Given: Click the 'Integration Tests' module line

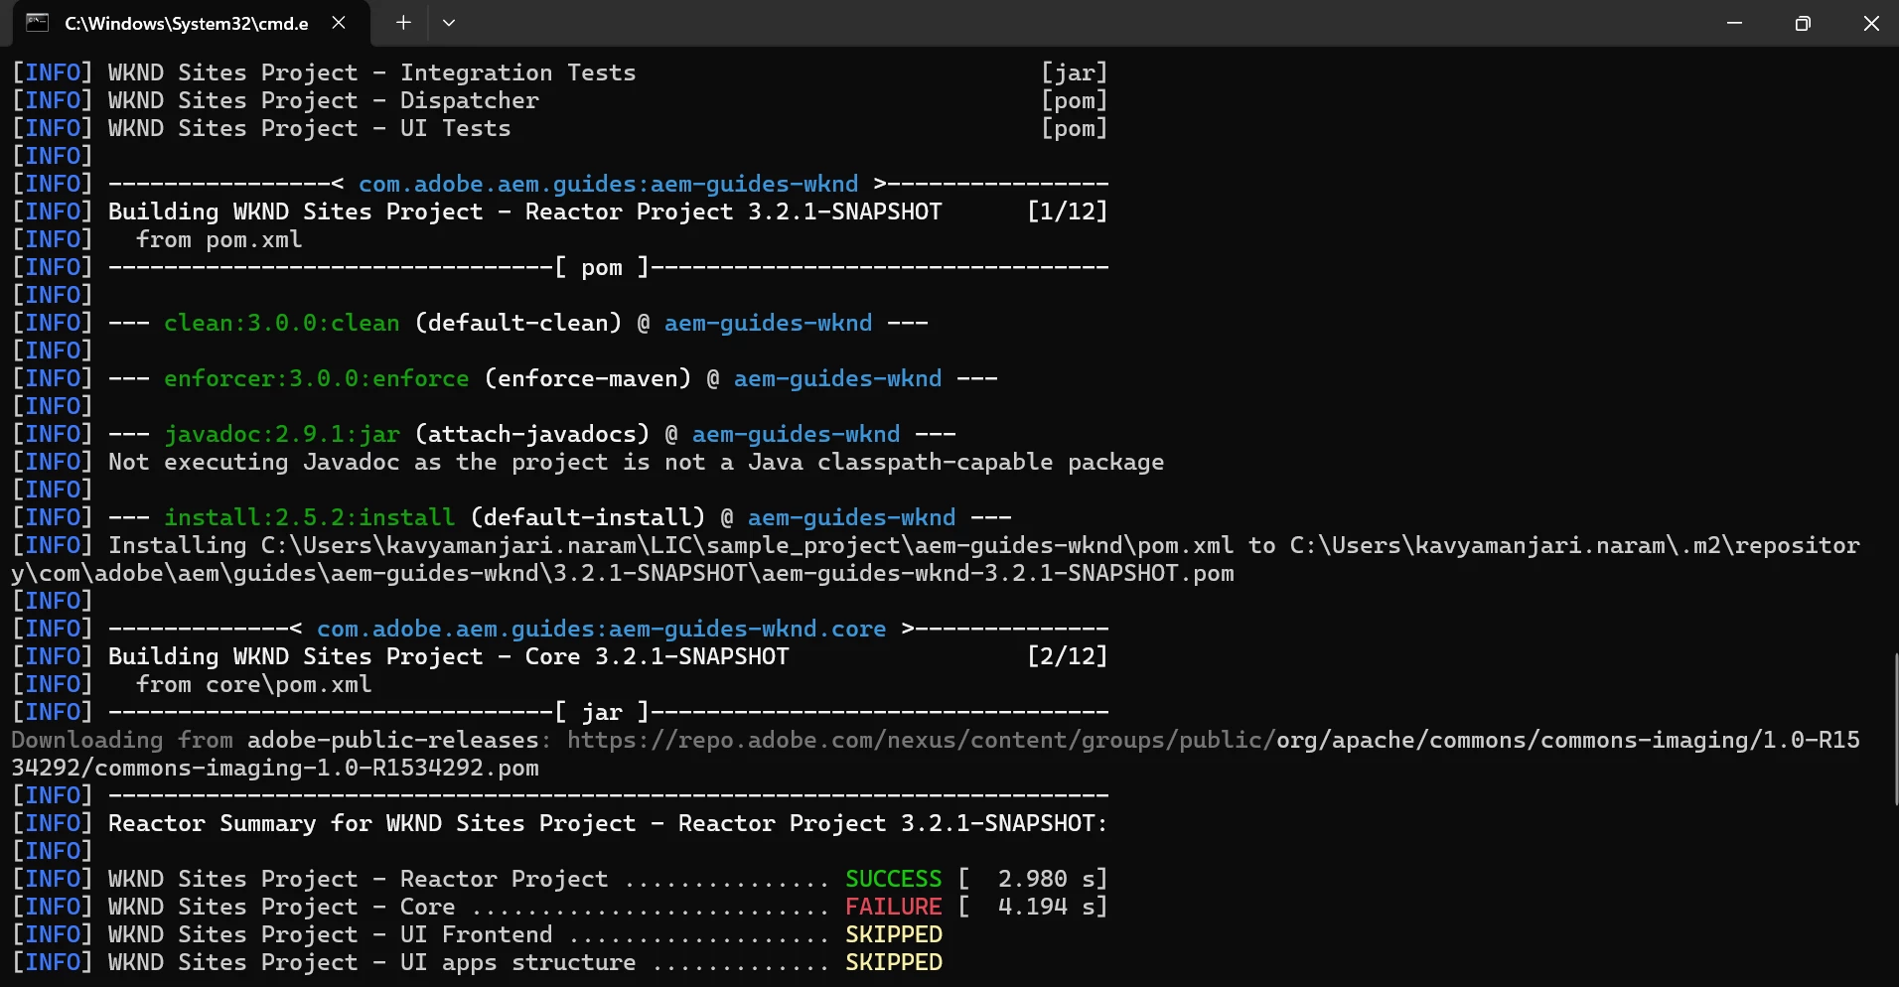Looking at the screenshot, I should coord(371,72).
